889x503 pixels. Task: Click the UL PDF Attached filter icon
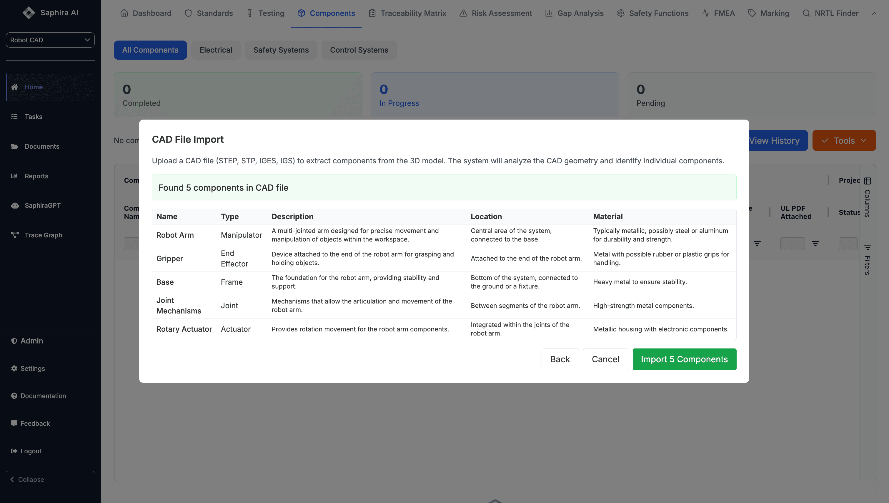[815, 244]
